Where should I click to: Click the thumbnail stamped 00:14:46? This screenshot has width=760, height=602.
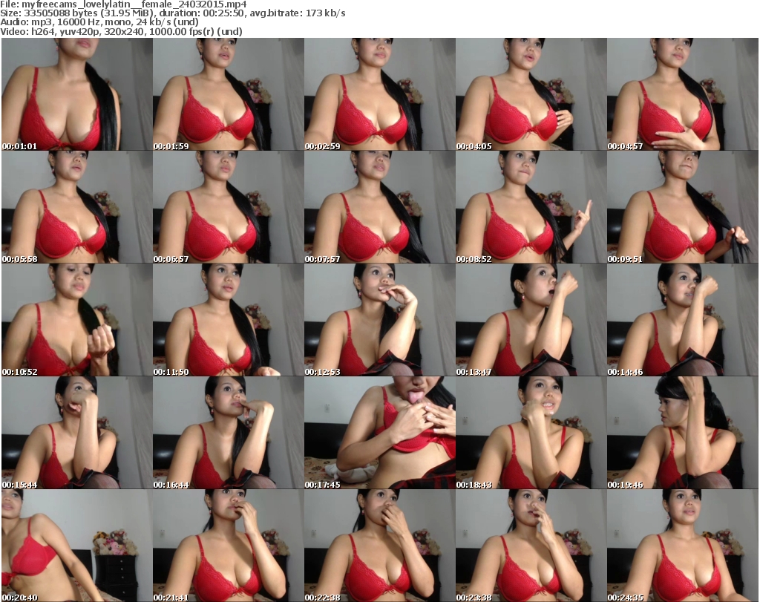click(683, 320)
